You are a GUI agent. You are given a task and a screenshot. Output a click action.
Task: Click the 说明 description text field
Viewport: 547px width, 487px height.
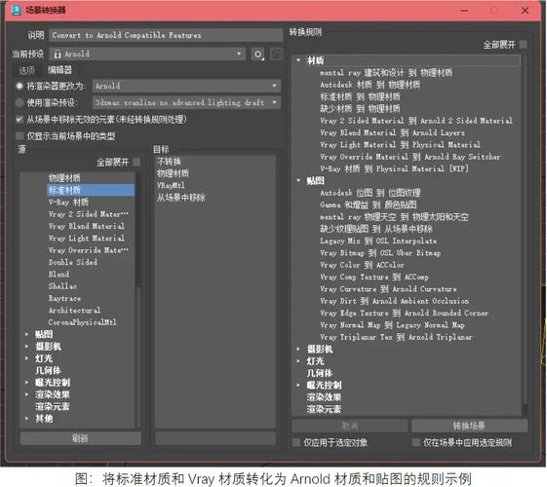166,35
